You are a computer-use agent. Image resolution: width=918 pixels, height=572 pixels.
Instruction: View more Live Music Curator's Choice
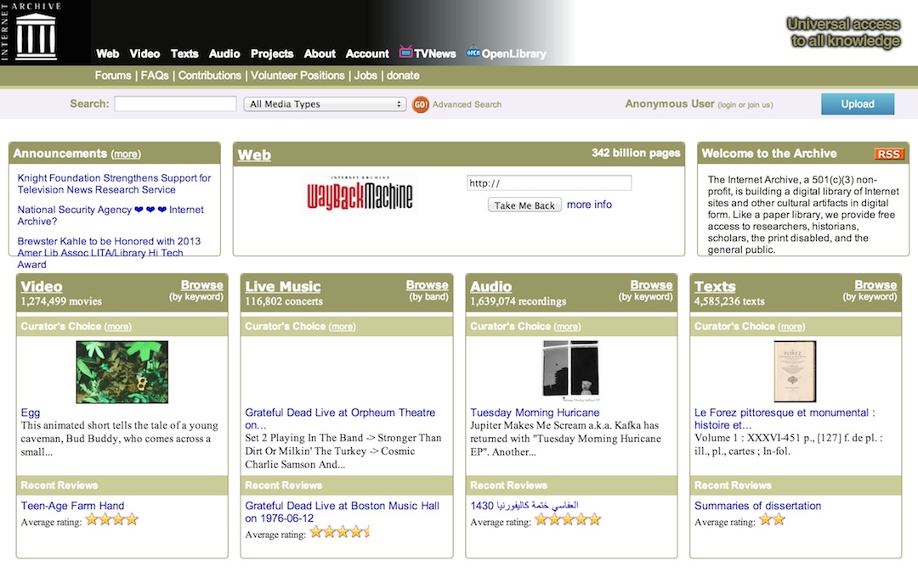coord(342,327)
